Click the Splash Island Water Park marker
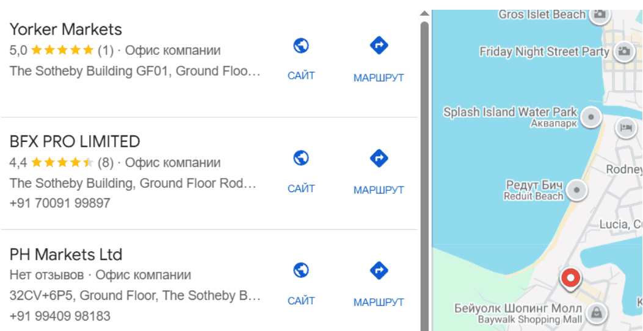 tap(590, 116)
